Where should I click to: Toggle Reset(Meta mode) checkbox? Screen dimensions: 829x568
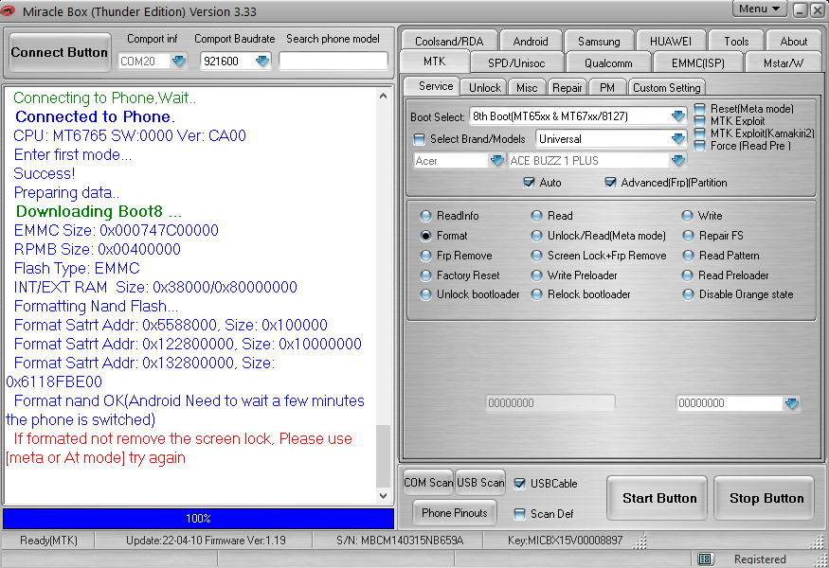(x=699, y=108)
